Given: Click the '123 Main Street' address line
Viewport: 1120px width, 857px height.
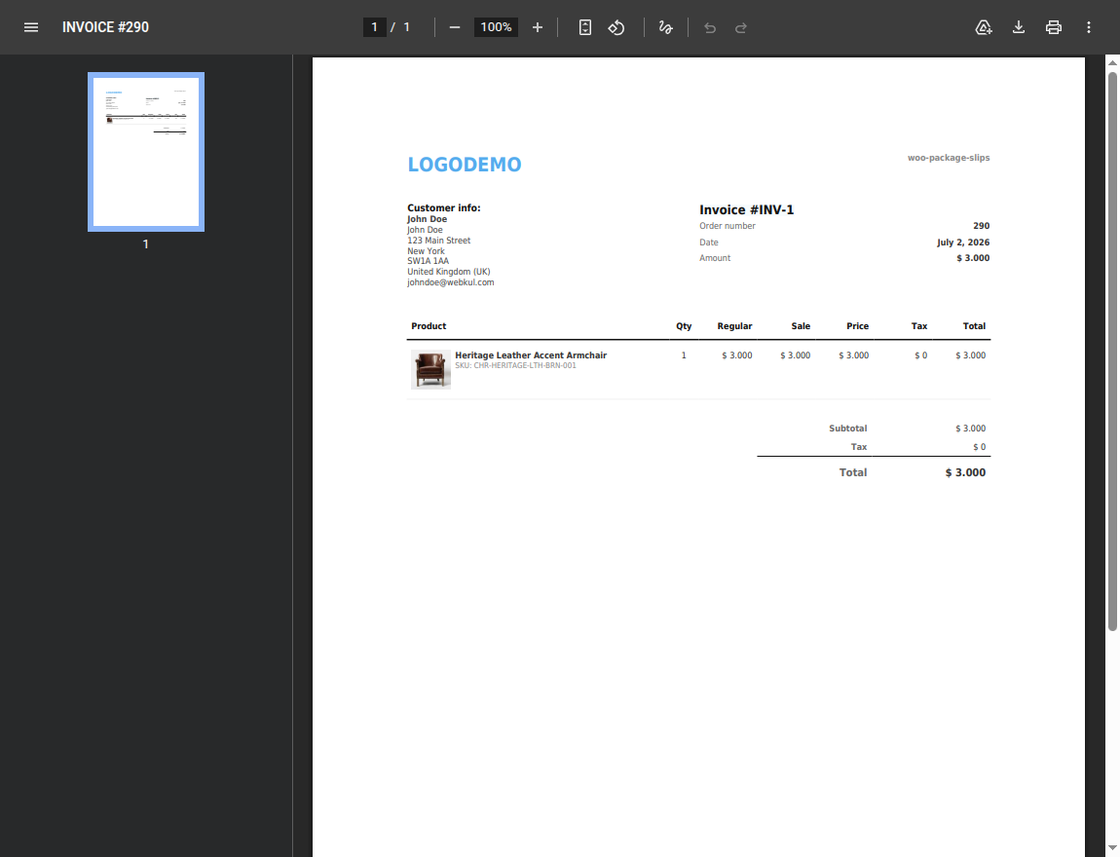Looking at the screenshot, I should [438, 241].
